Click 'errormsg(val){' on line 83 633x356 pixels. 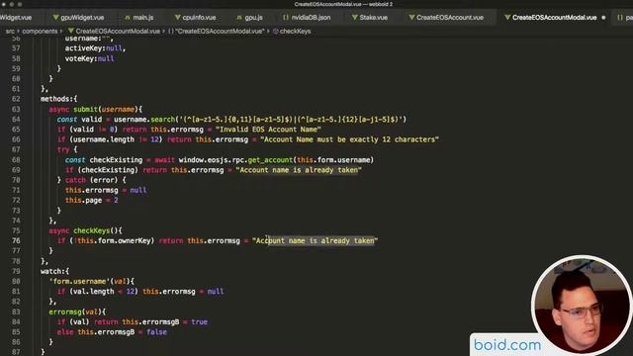(x=77, y=311)
